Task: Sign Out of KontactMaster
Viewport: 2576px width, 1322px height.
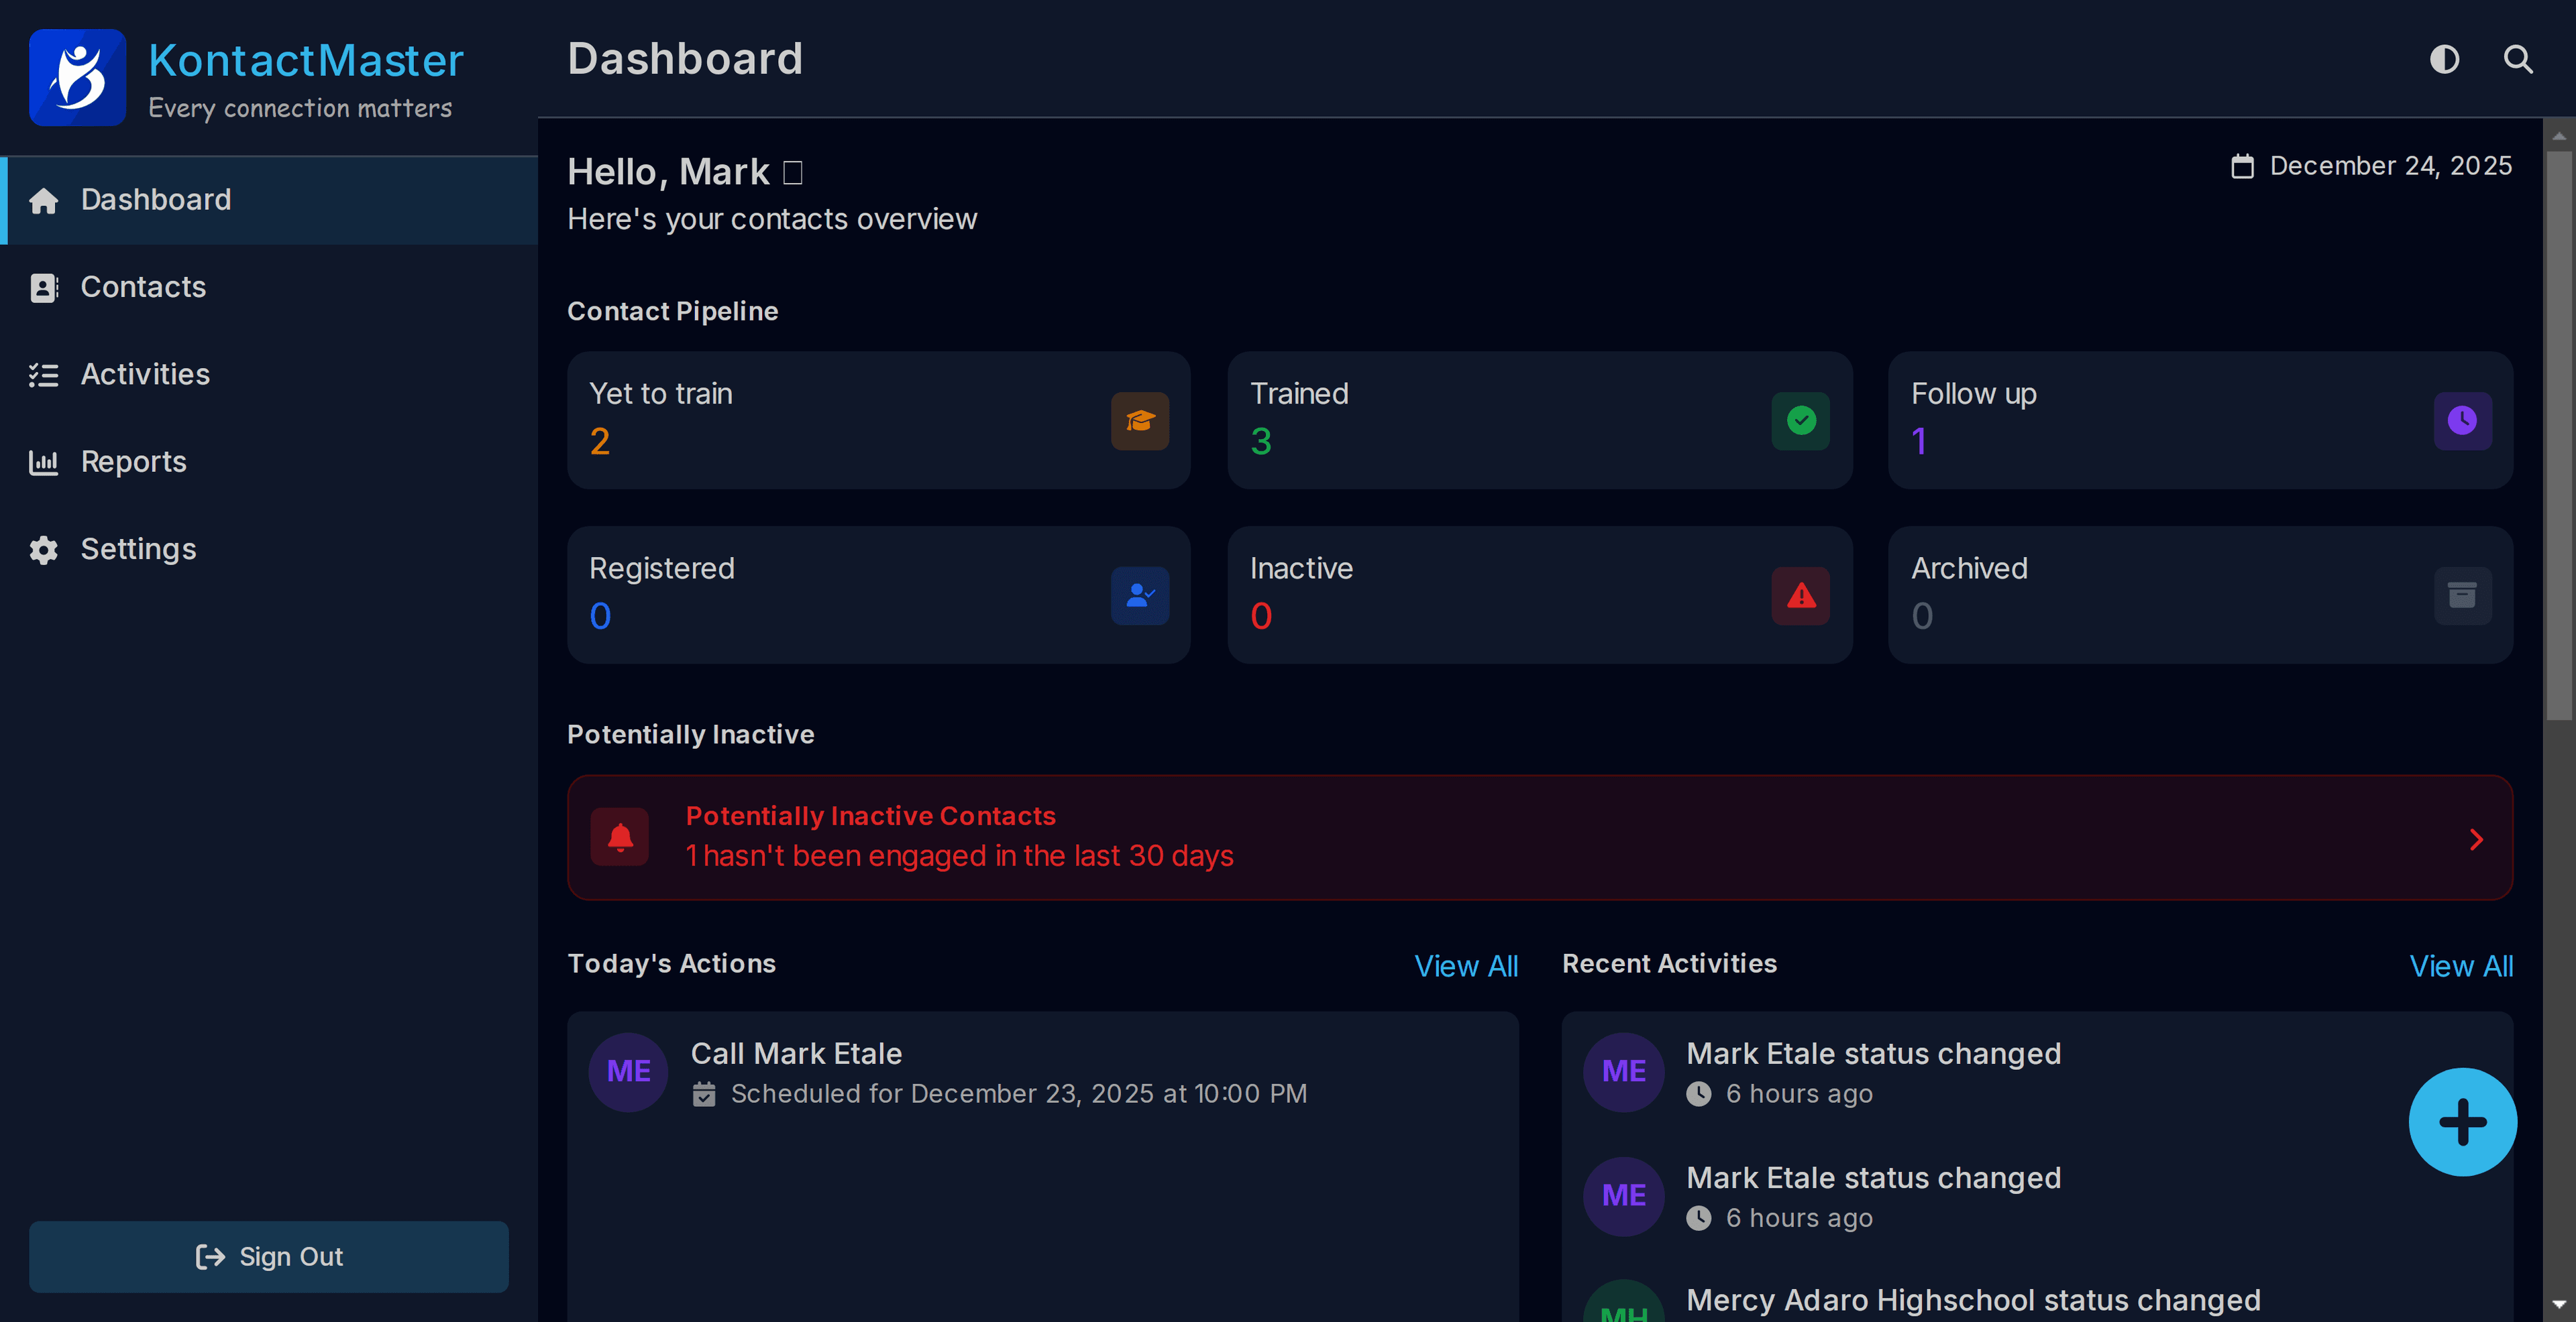Action: 268,1256
